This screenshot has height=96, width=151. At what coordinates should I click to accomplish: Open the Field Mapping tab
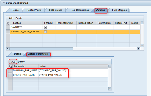click(x=119, y=10)
